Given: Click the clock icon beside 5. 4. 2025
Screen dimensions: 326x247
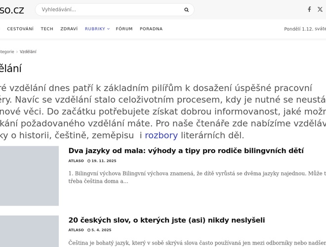Looking at the screenshot, I should 89,230.
